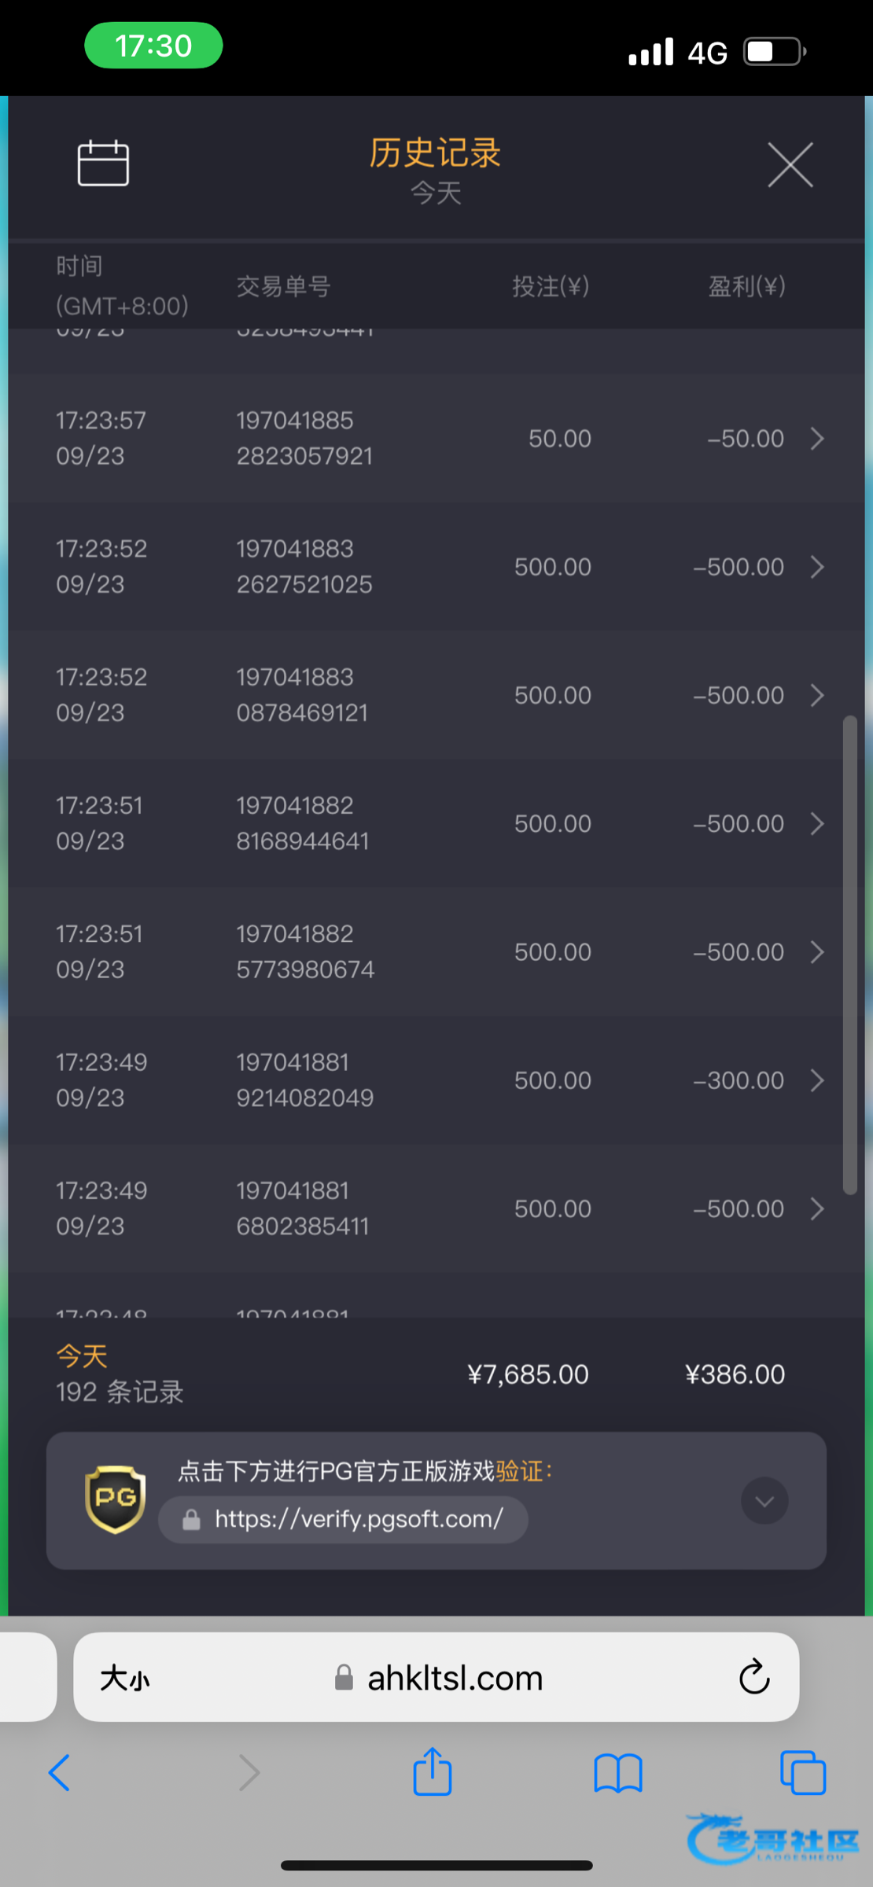Open record ending in 0878469121
This screenshot has height=1887, width=873.
(817, 695)
